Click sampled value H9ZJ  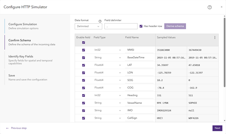pos(160,118)
